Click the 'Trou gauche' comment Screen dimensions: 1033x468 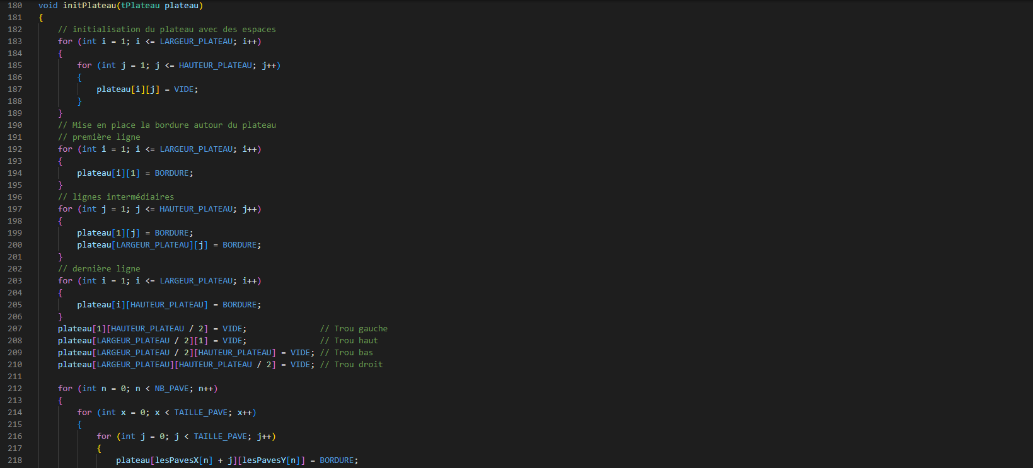click(x=354, y=329)
